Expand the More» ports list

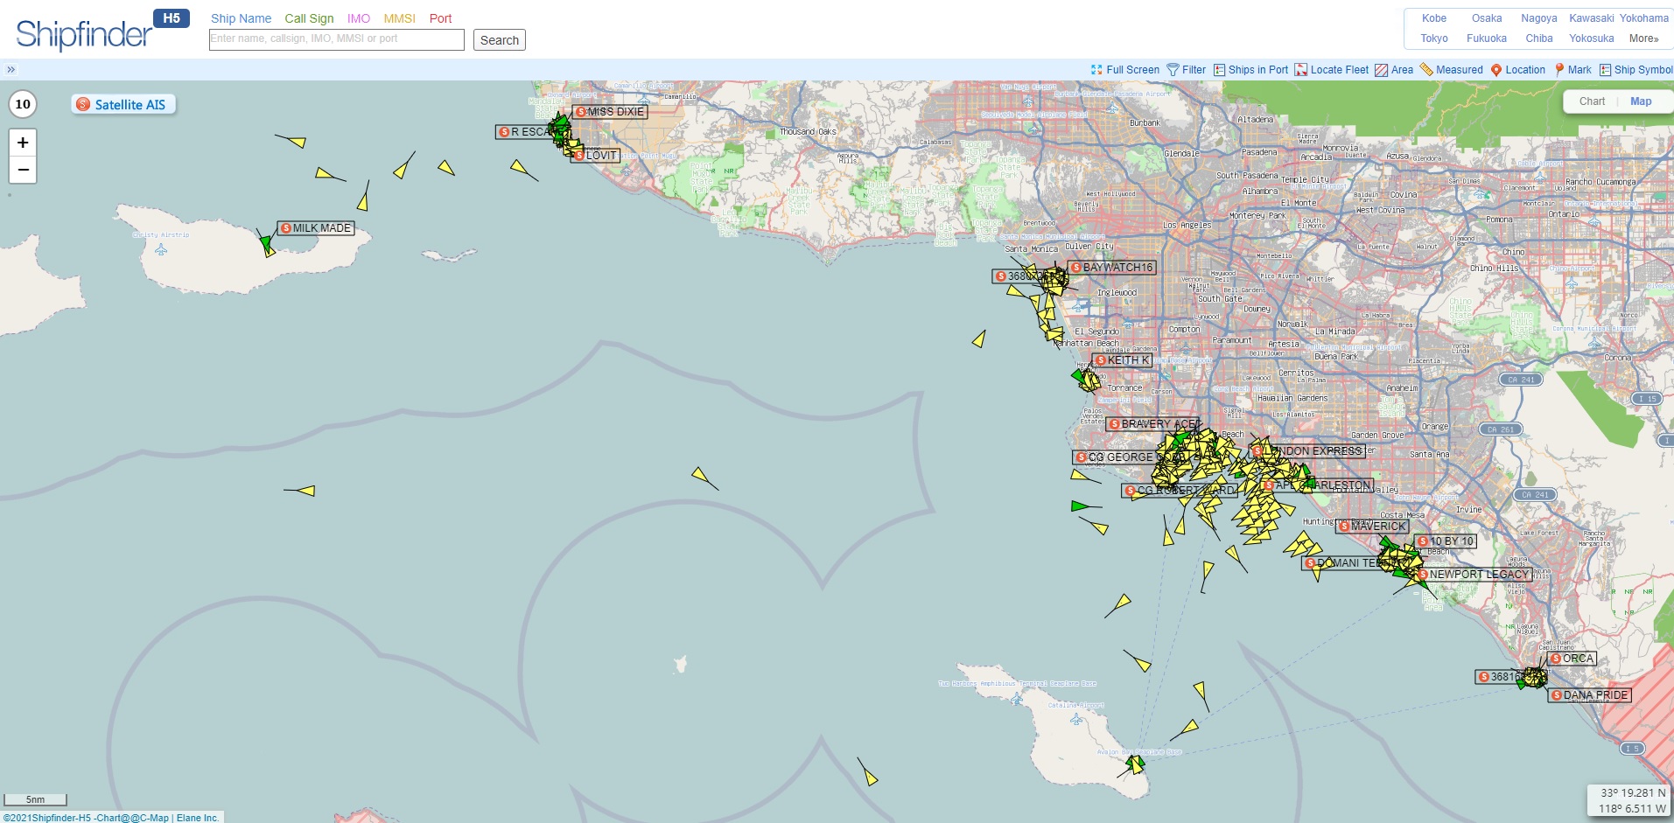coord(1643,38)
